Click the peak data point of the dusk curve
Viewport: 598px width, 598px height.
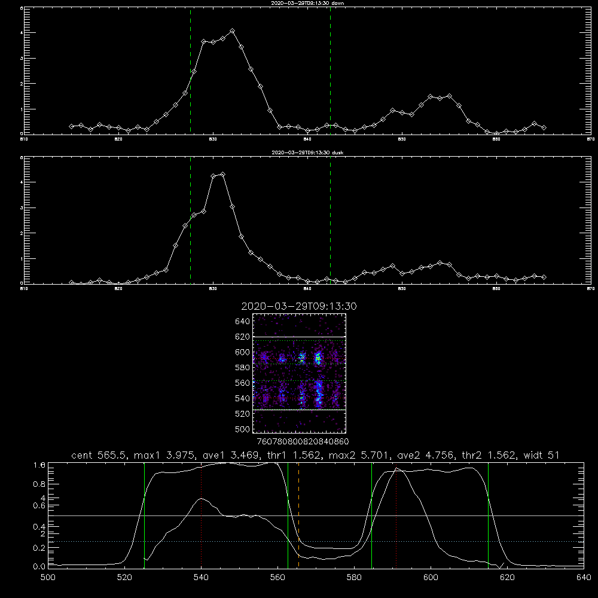tap(222, 174)
